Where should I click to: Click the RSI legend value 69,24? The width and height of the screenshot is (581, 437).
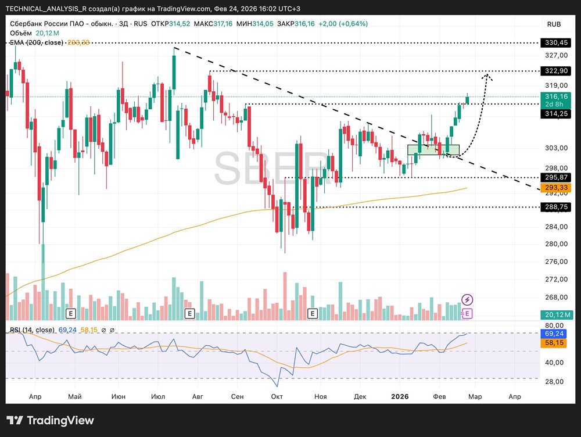click(67, 330)
